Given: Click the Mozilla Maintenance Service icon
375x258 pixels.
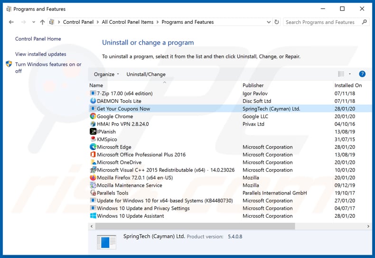Looking at the screenshot, I should (x=93, y=185).
